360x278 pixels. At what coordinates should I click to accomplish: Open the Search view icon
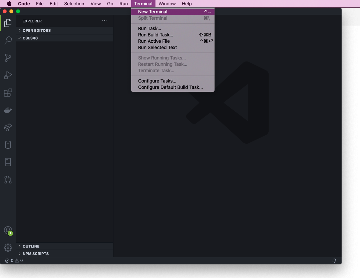(x=8, y=40)
